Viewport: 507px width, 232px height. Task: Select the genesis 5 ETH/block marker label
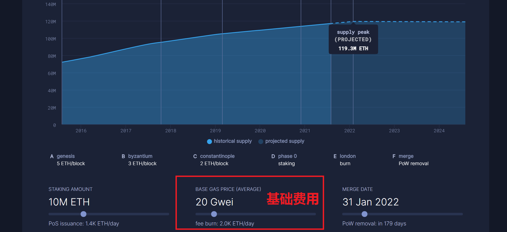68,160
